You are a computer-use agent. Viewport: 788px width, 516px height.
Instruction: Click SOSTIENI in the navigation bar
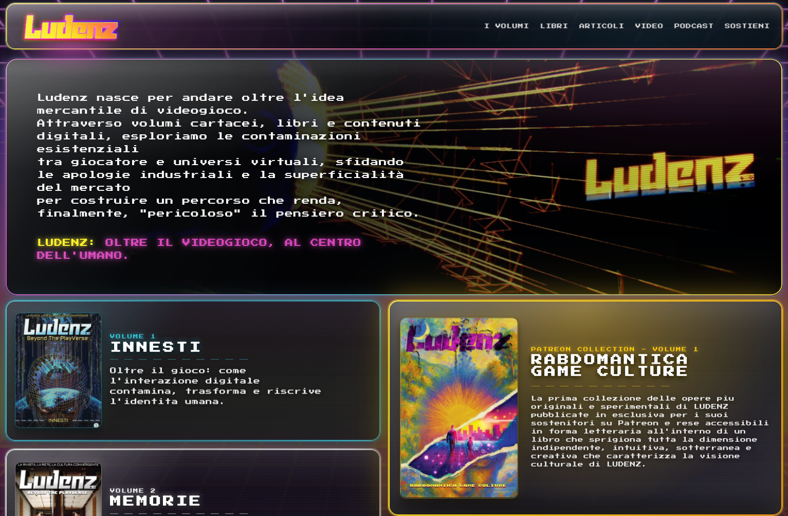(x=746, y=26)
